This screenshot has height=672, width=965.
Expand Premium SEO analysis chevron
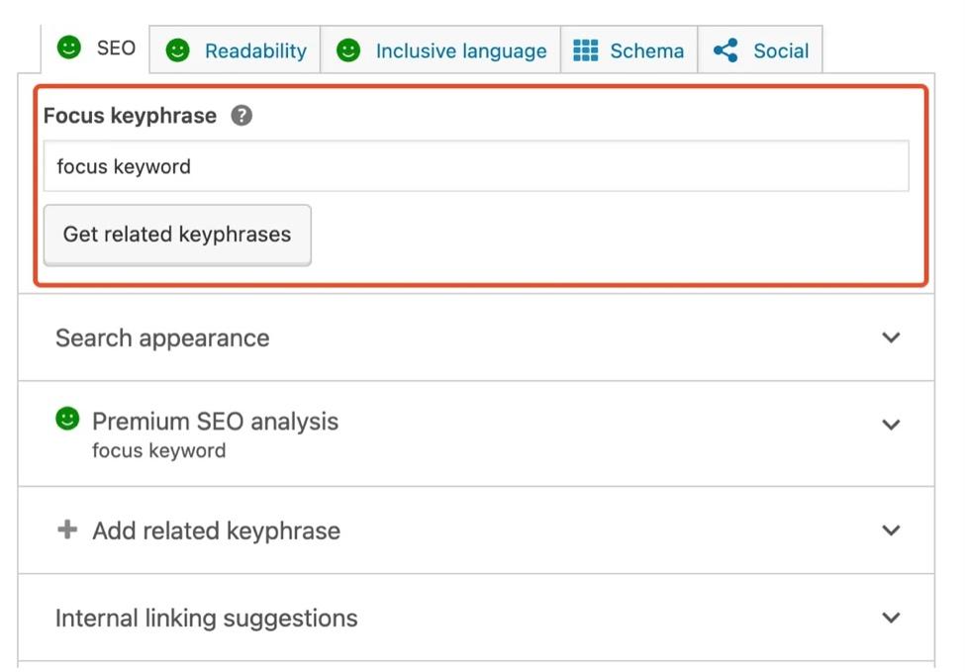tap(891, 425)
